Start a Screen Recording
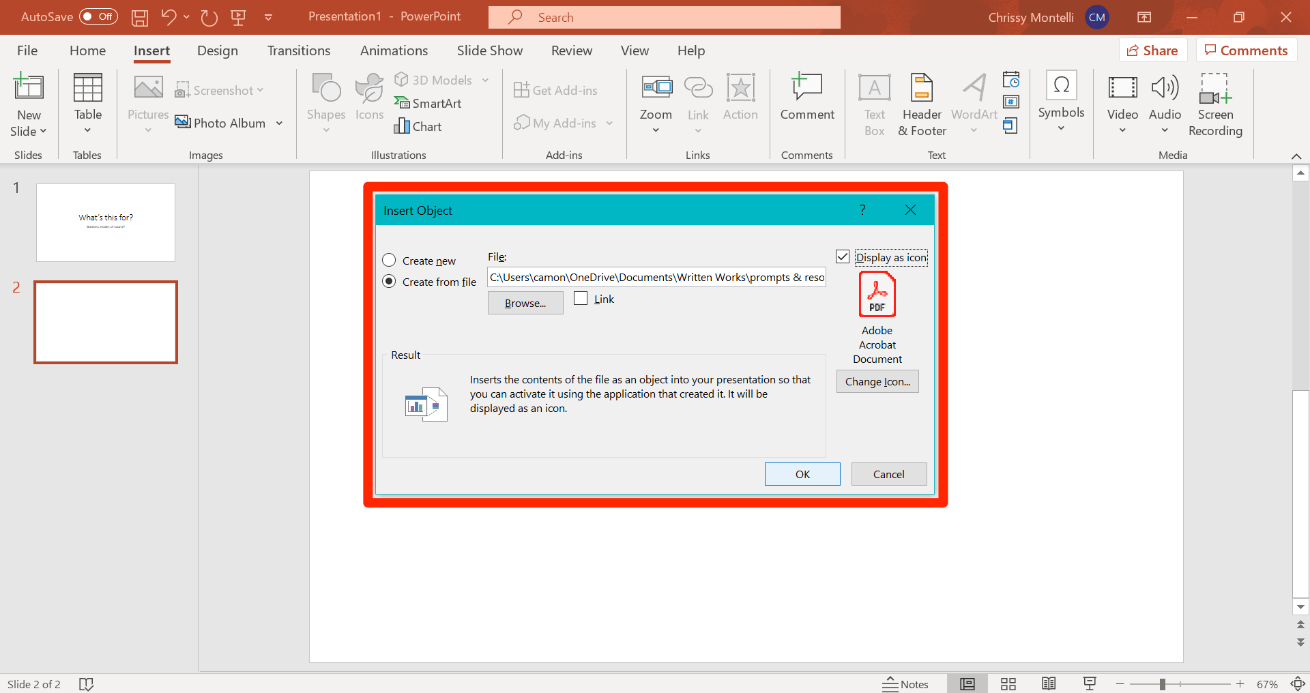The height and width of the screenshot is (693, 1310). pos(1215,106)
